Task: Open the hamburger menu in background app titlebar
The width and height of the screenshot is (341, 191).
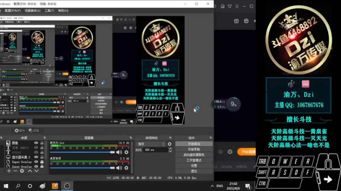Action: 237,6
